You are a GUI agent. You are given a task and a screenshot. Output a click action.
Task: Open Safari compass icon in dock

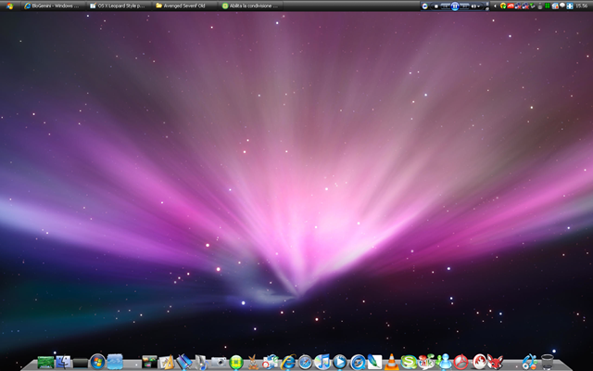(305, 362)
